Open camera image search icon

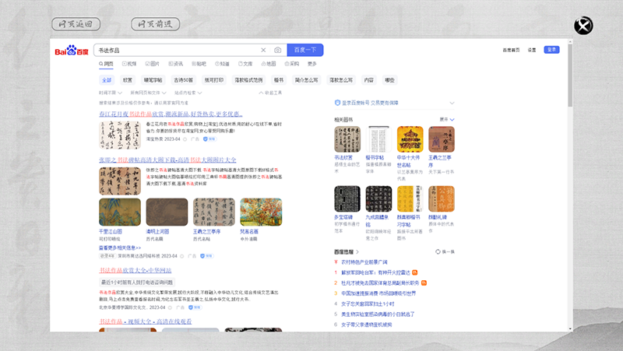click(x=277, y=51)
